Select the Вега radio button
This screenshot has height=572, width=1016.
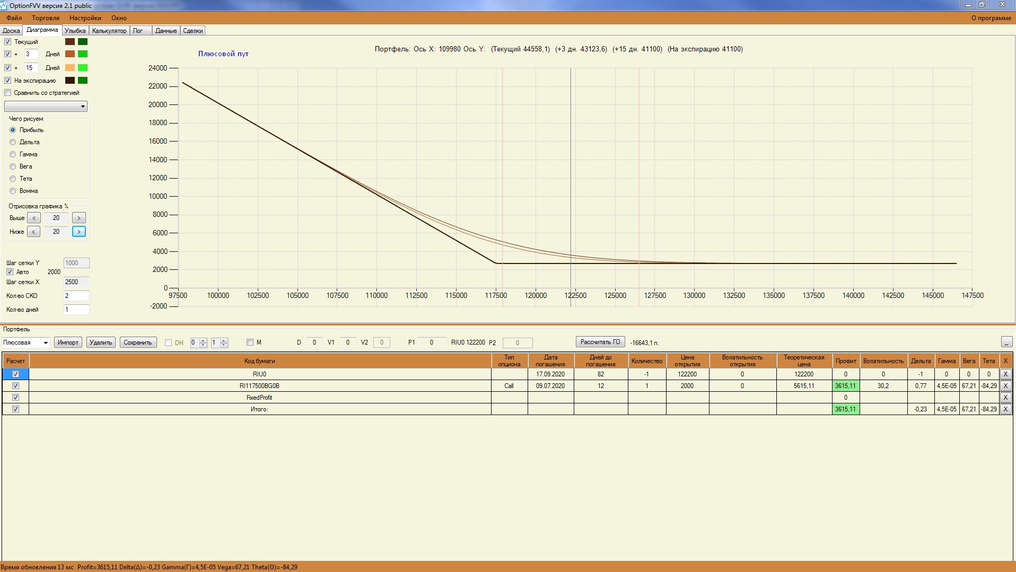[13, 166]
